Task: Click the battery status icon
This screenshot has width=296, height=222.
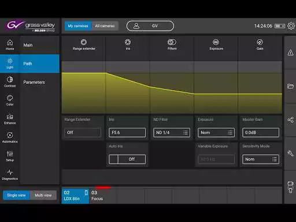Action: (x=280, y=26)
